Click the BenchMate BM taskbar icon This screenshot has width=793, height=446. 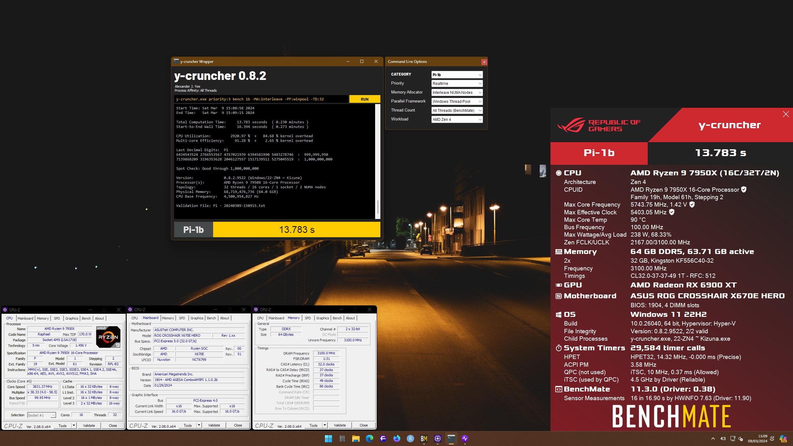[424, 439]
